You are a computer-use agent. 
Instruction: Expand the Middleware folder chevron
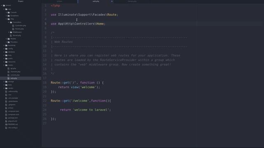coord(9,32)
